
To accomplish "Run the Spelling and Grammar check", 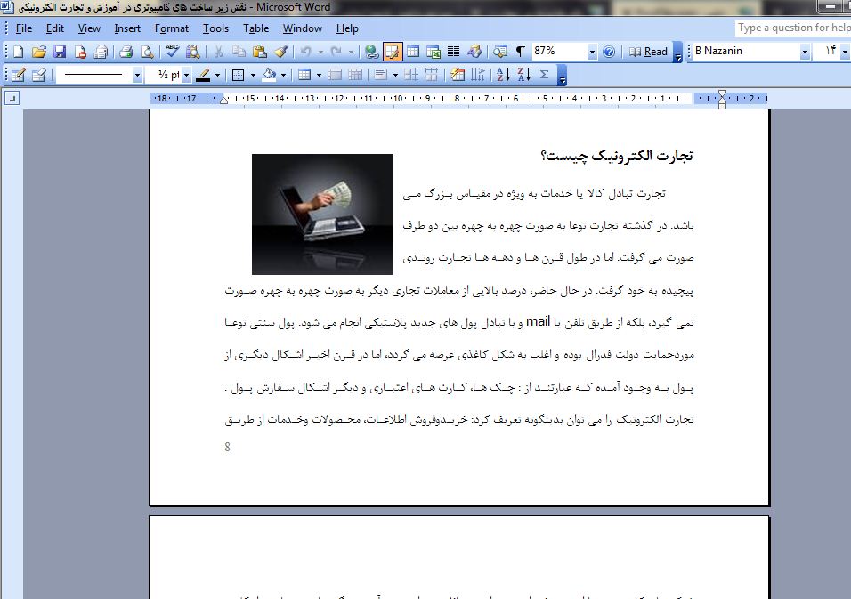I will coord(172,52).
